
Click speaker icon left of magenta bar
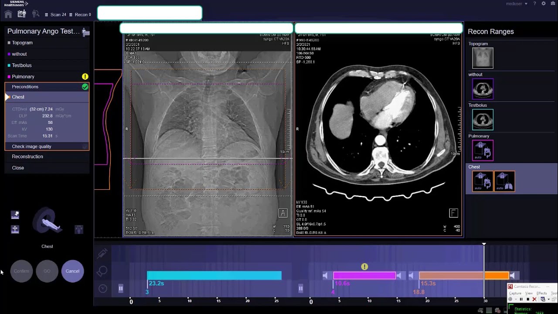point(325,276)
